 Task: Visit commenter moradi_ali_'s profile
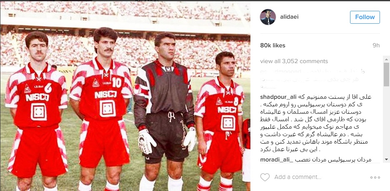pyautogui.click(x=275, y=160)
